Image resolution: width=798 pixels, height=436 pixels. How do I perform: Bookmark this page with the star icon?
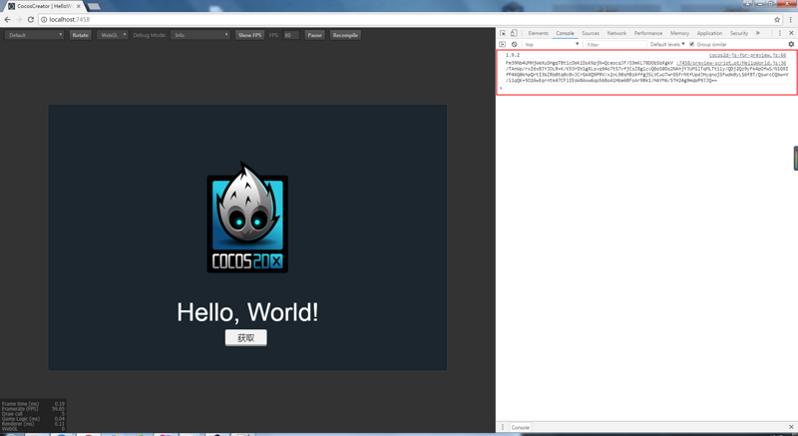click(777, 19)
